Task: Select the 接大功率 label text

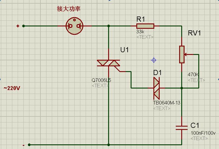Action: (69, 9)
